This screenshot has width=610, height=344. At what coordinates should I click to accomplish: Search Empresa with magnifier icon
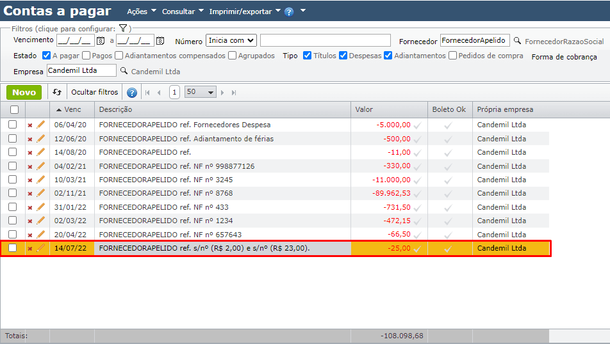tap(124, 71)
